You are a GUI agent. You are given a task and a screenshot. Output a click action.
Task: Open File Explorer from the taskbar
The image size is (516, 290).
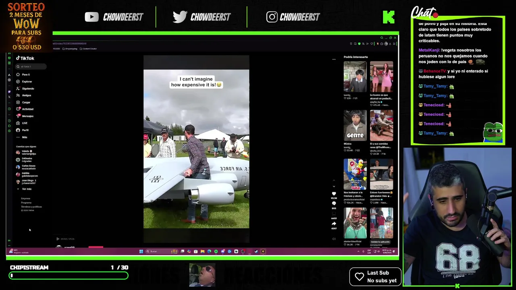point(202,251)
